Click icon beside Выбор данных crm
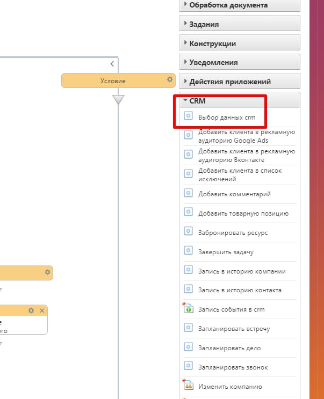 click(x=188, y=116)
